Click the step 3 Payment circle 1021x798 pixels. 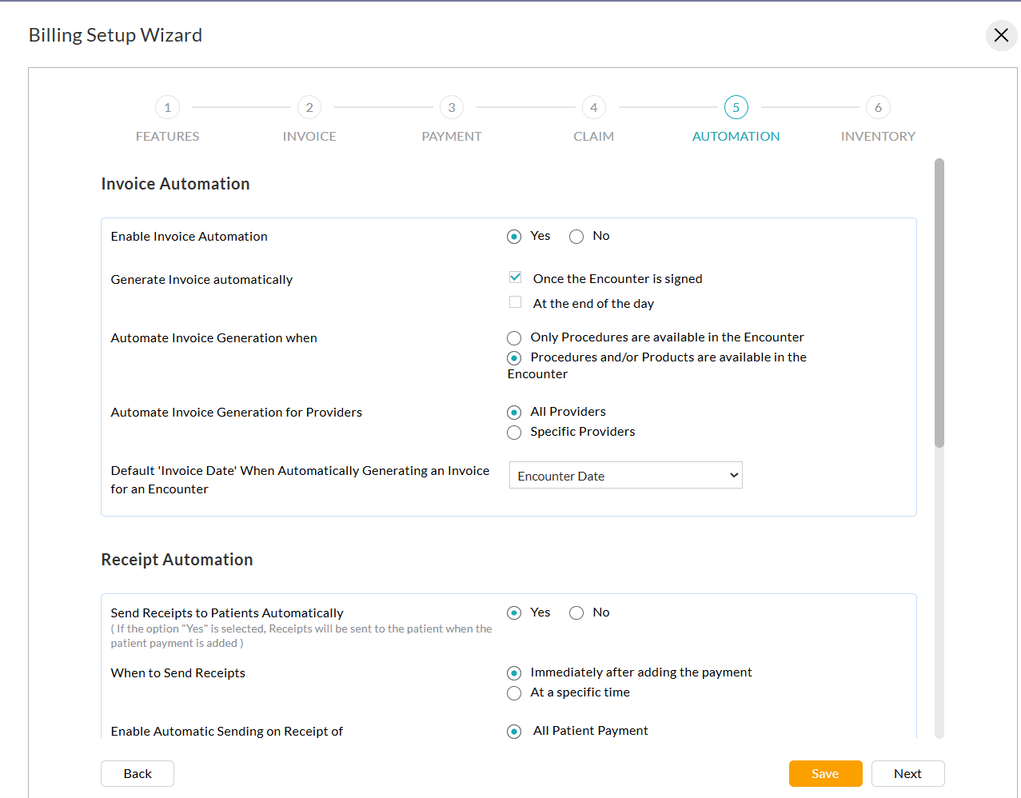pyautogui.click(x=452, y=107)
